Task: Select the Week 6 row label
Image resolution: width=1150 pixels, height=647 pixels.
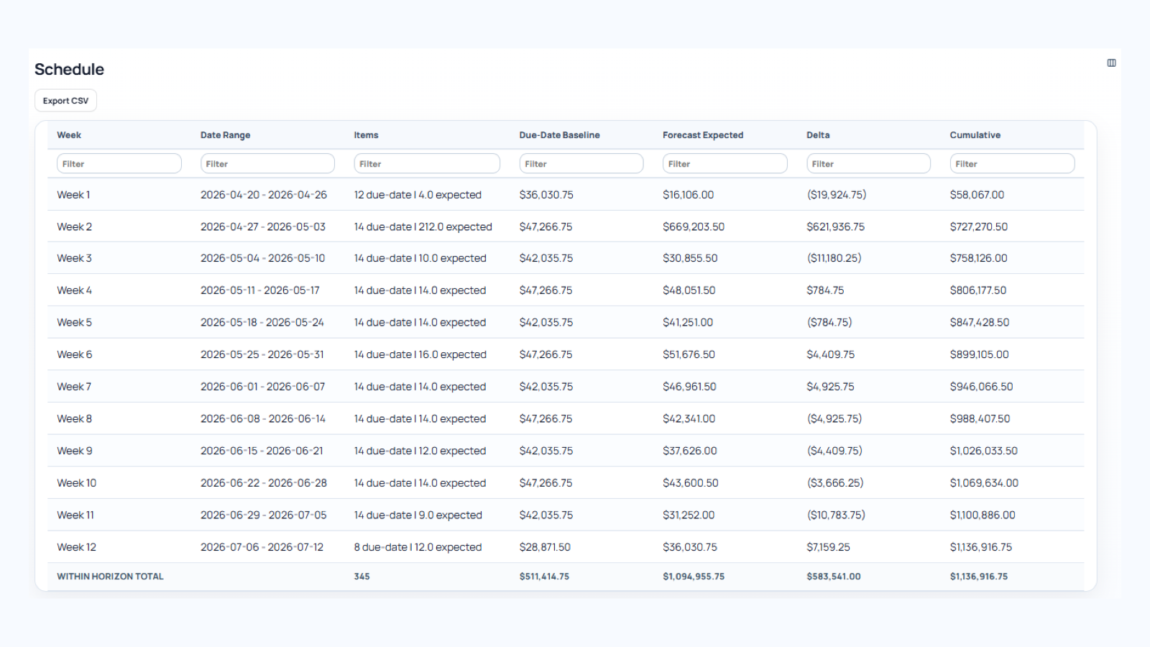Action: pos(74,354)
